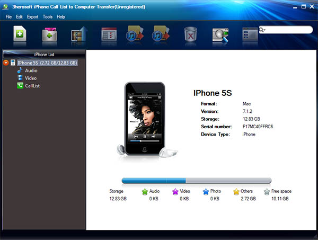
Task: Click inside the search text field
Action: (x=289, y=30)
